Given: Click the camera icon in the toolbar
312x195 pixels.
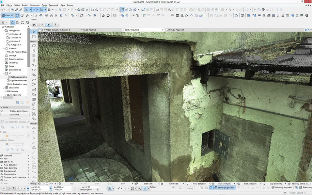Looking at the screenshot, I should 115,15.
